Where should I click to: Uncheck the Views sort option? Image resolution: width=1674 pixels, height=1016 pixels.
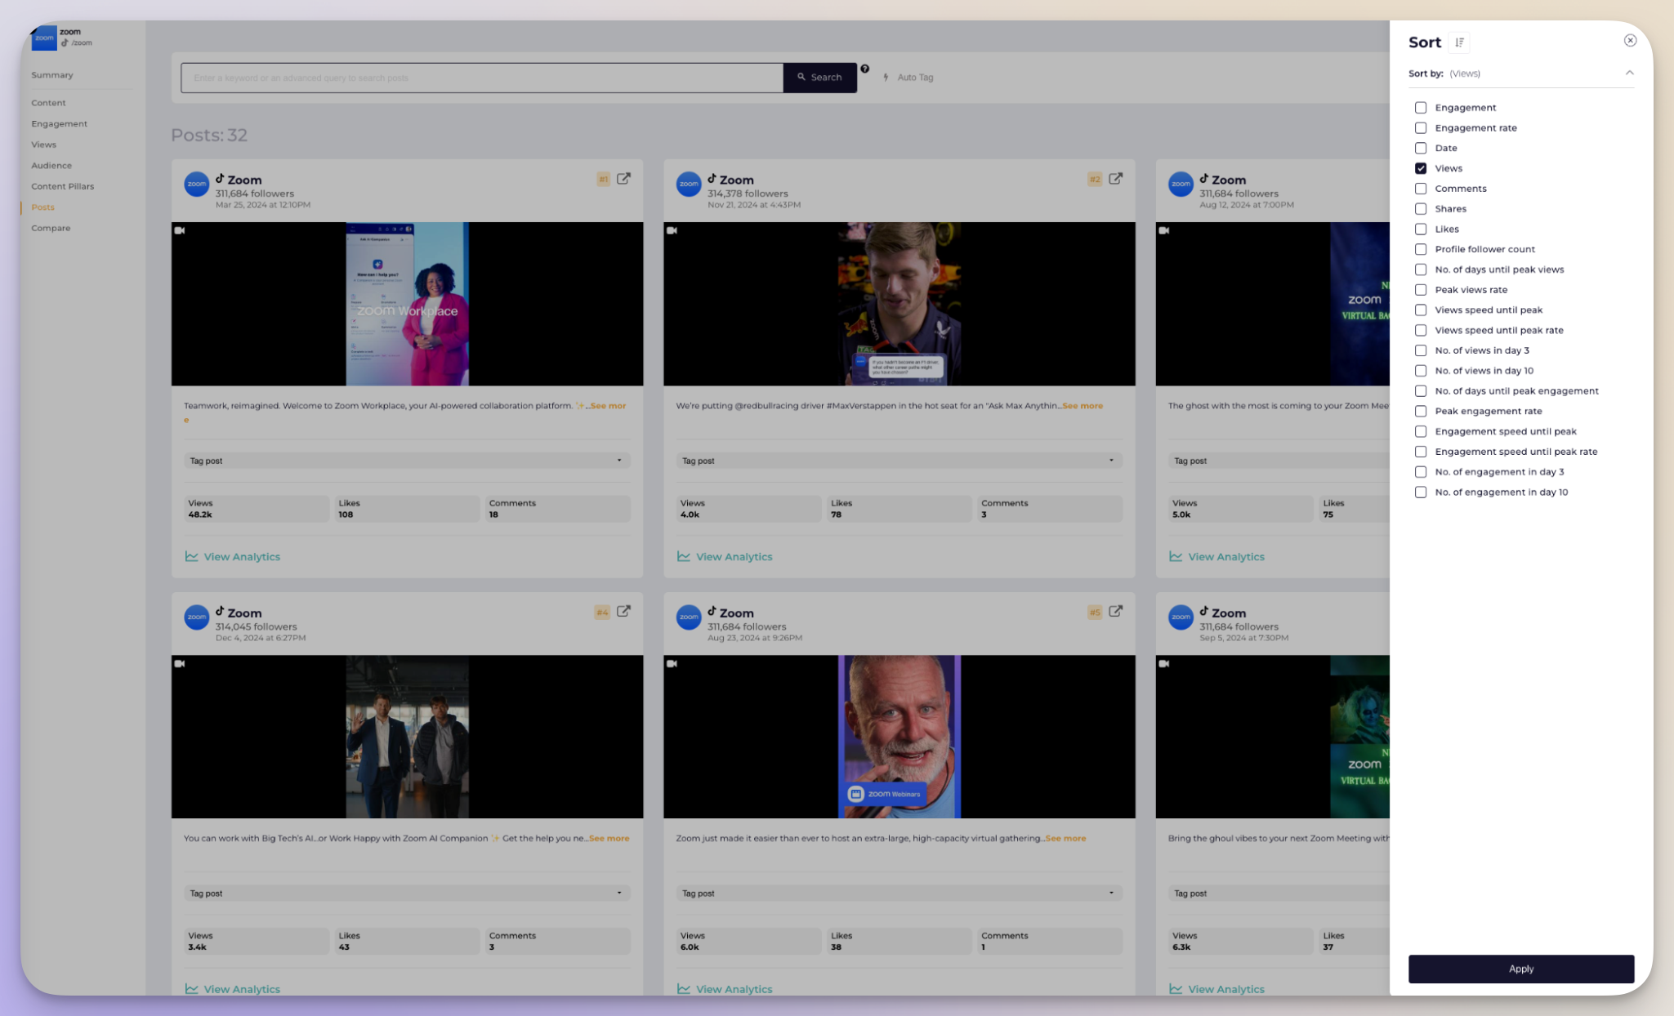point(1421,168)
